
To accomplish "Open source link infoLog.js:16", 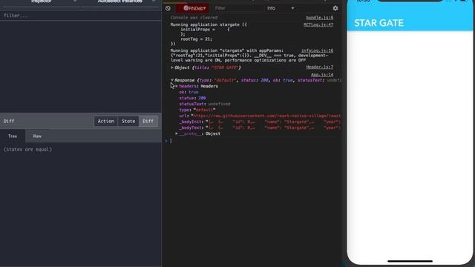I will (317, 51).
